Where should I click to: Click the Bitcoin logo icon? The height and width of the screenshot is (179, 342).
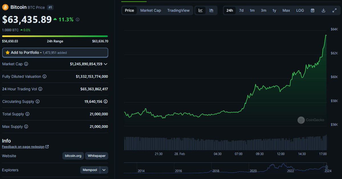pyautogui.click(x=5, y=7)
